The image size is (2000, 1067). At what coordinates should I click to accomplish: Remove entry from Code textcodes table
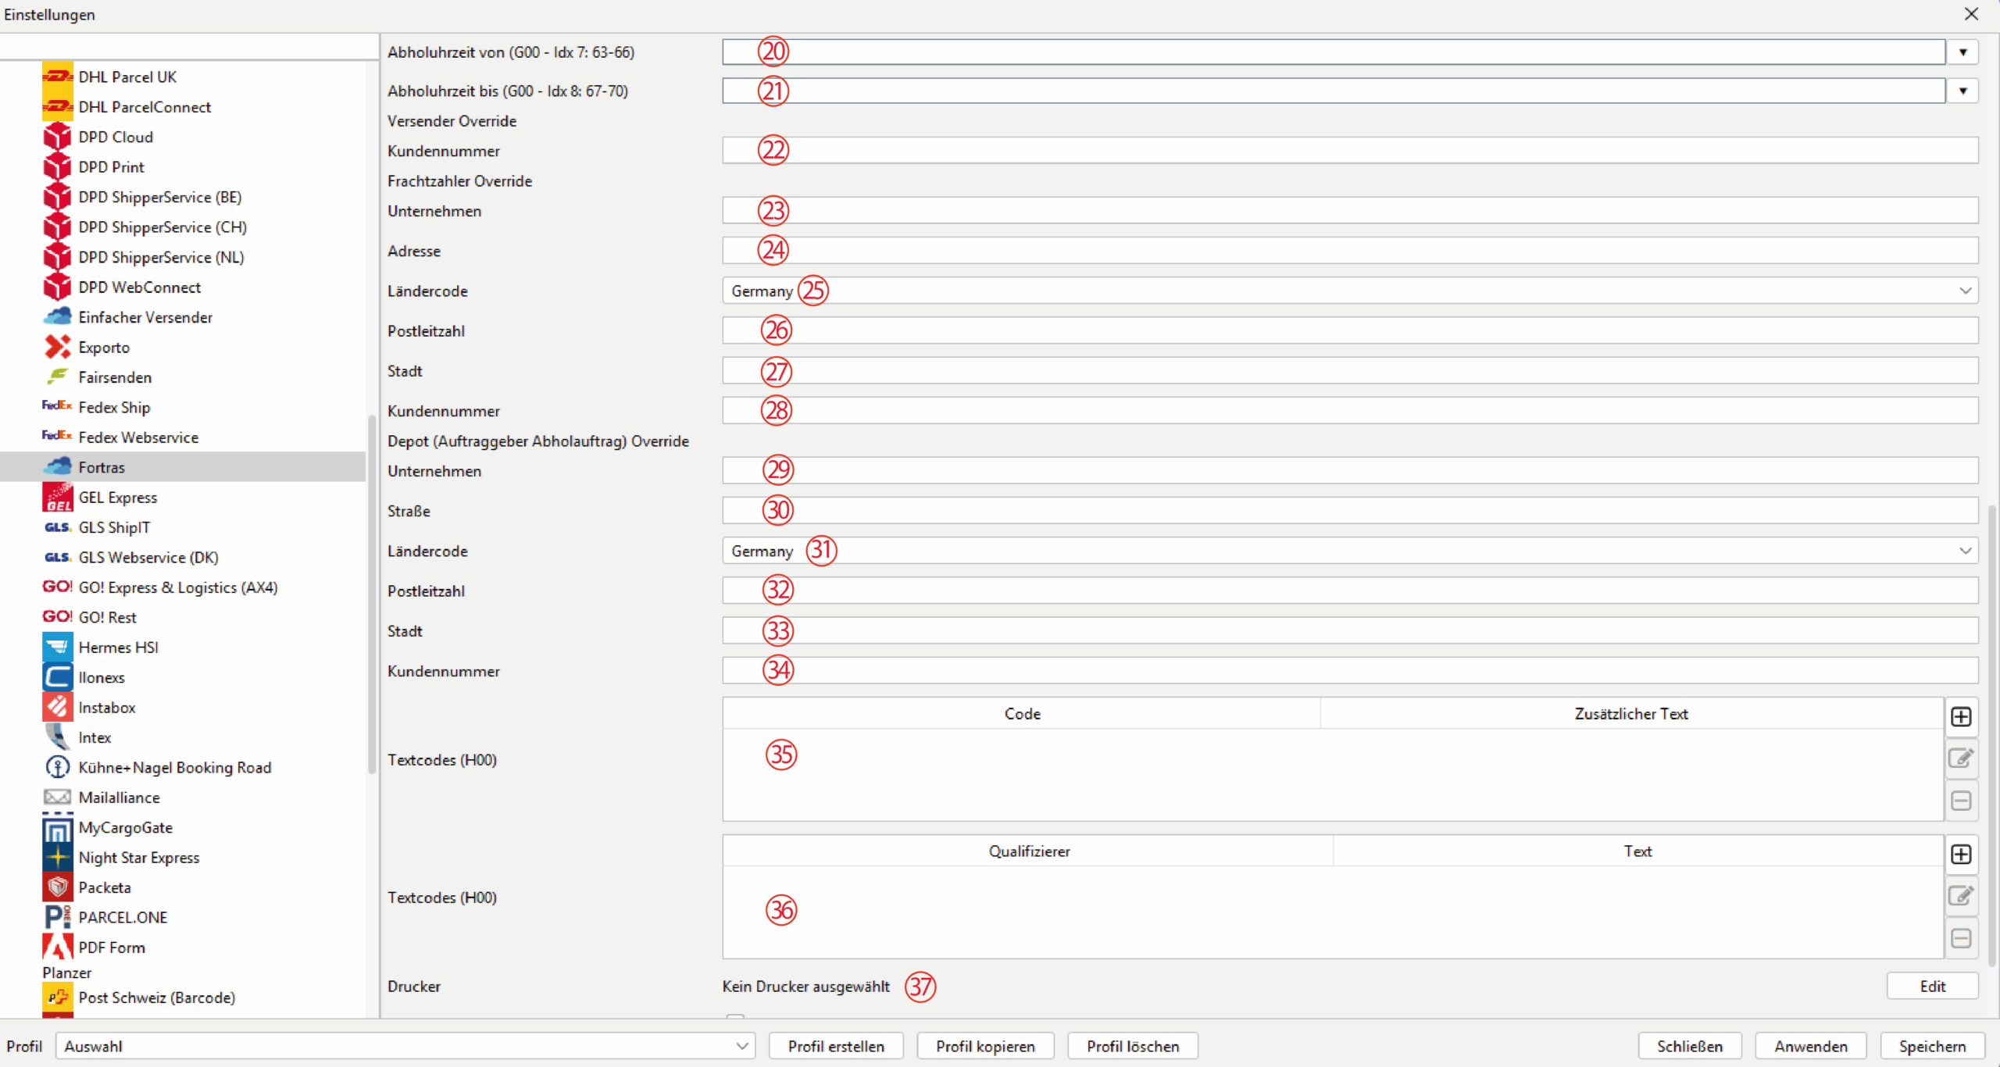(x=1961, y=801)
